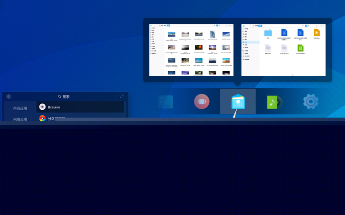Click the file manager dock icon
The height and width of the screenshot is (215, 345).
pos(238,102)
